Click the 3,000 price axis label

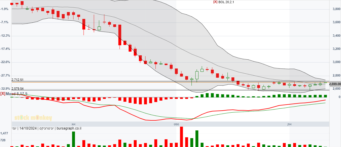(336, 62)
